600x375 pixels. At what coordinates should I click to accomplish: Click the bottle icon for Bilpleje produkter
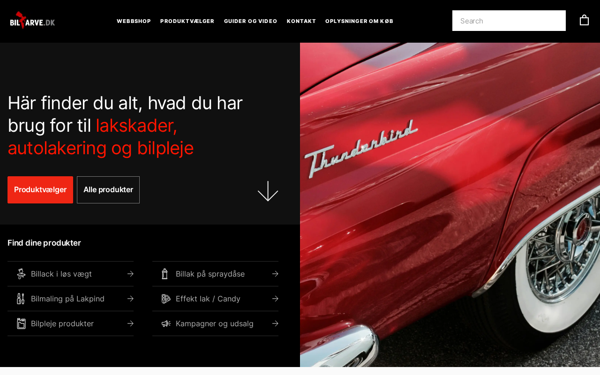click(x=21, y=323)
